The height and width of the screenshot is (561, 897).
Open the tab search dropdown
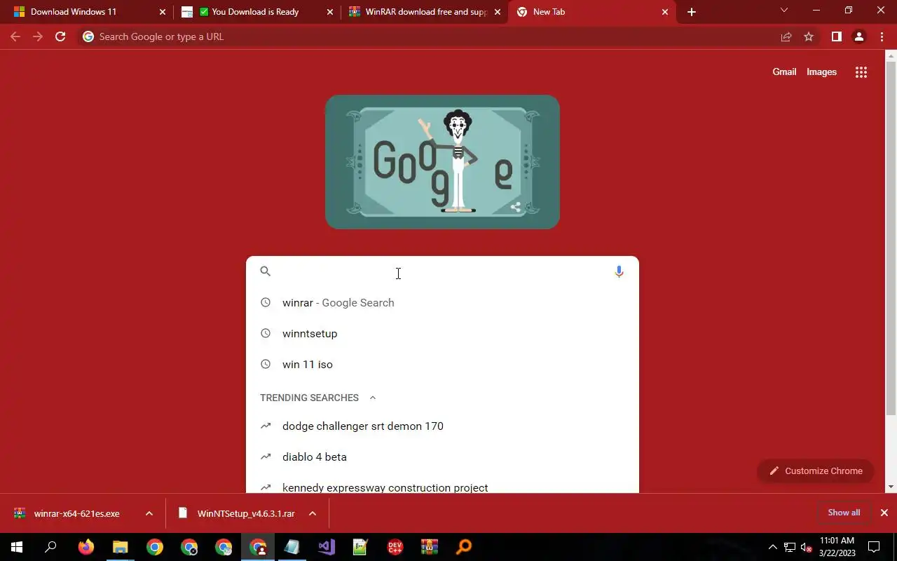click(784, 11)
